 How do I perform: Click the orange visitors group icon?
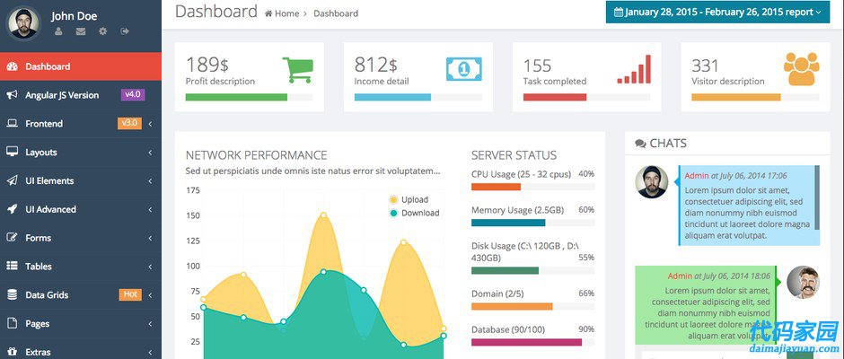802,69
